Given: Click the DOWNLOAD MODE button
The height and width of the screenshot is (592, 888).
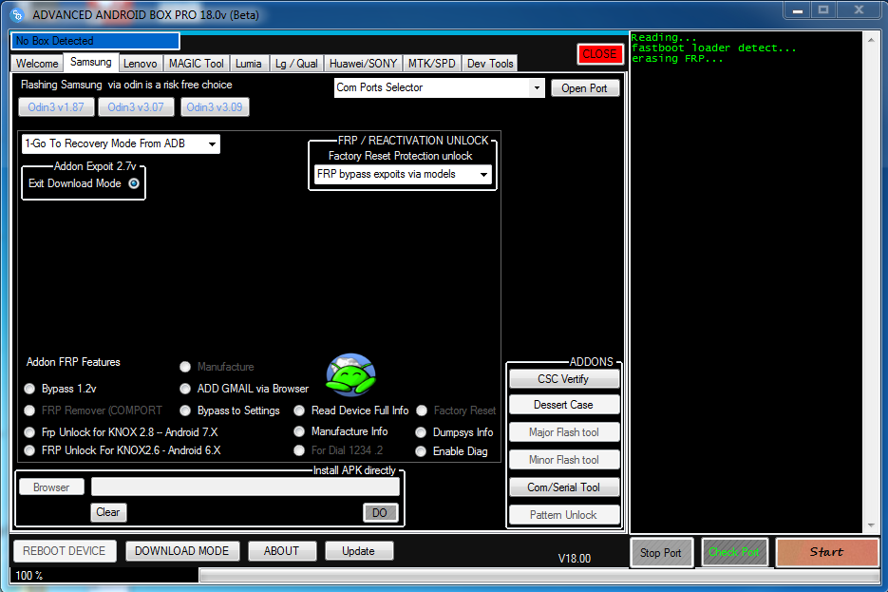Looking at the screenshot, I should [x=182, y=551].
